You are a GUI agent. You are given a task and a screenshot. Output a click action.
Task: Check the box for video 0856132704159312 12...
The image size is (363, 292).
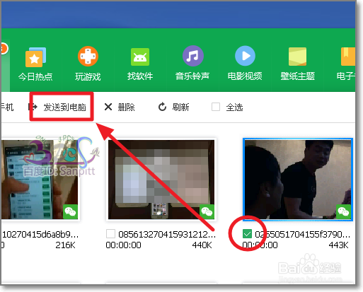tap(110, 234)
